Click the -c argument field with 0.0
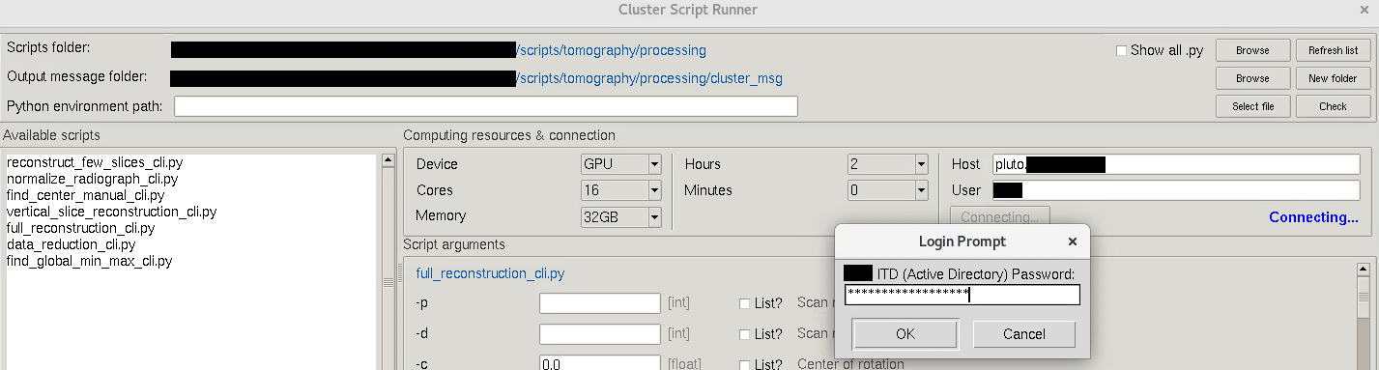 (x=599, y=364)
